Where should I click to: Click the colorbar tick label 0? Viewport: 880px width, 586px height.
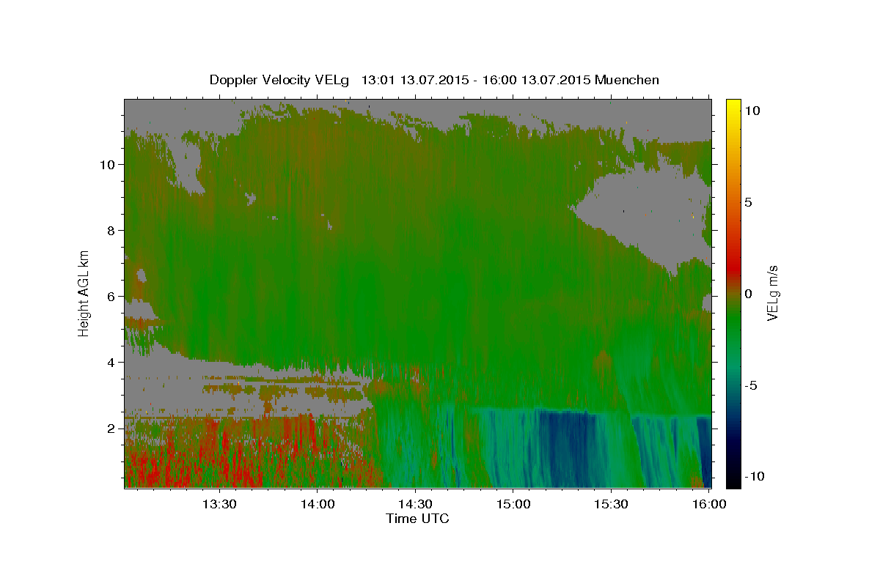(x=749, y=293)
